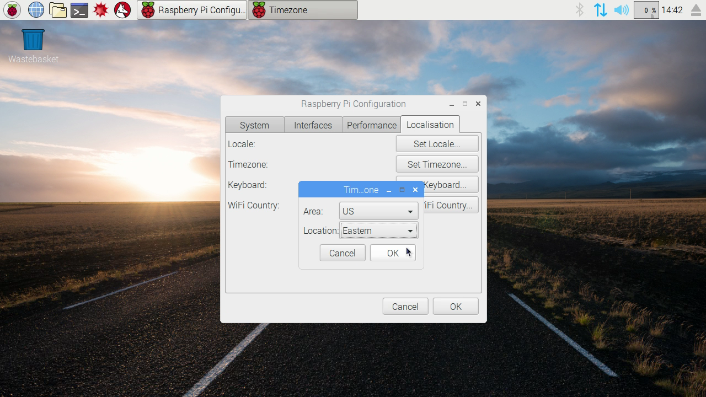Screen dimensions: 706x397
Task: Switch to the Interfaces tab
Action: [313, 125]
